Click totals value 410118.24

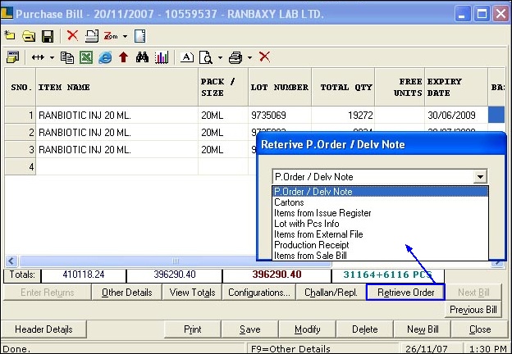(84, 275)
